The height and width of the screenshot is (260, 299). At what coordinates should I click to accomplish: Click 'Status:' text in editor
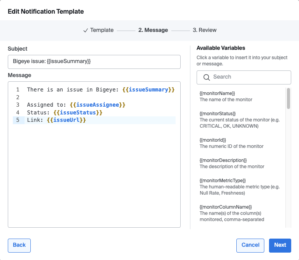(38, 112)
